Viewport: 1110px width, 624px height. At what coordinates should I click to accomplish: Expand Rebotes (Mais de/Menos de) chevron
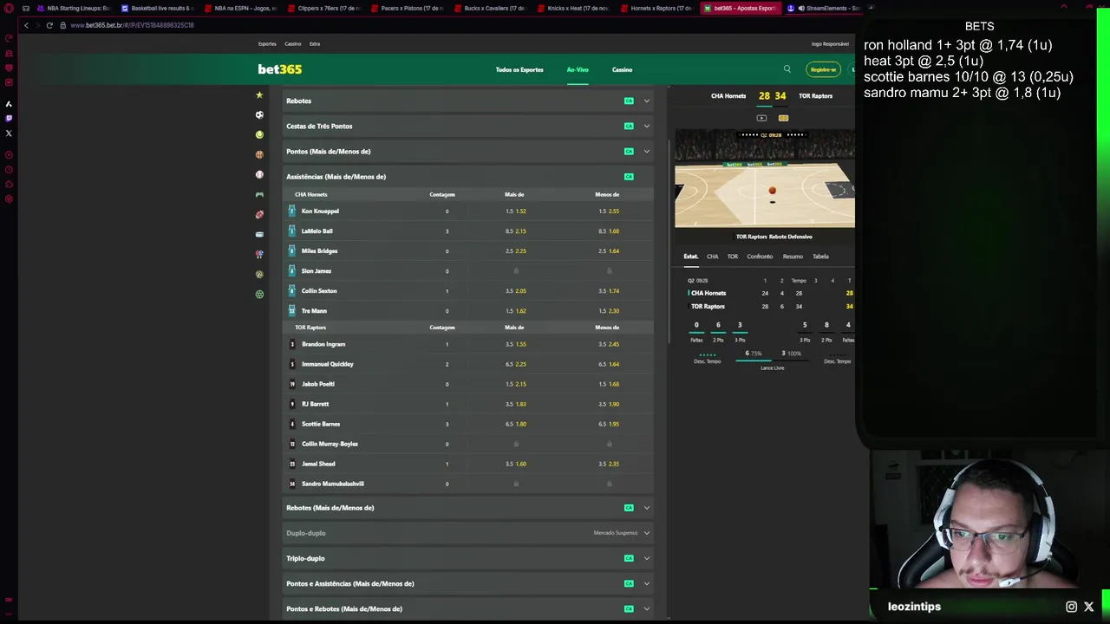(x=646, y=508)
